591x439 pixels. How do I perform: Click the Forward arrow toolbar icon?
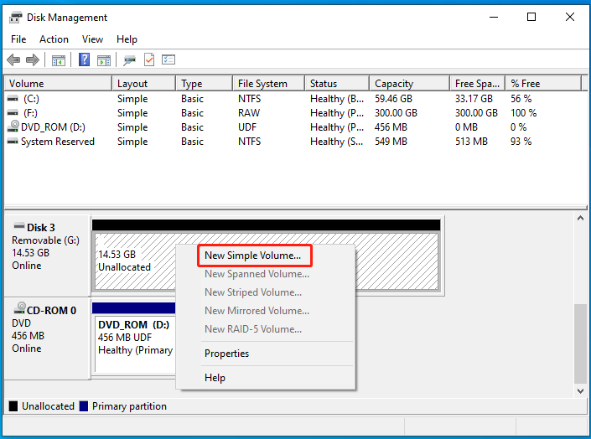[x=33, y=60]
